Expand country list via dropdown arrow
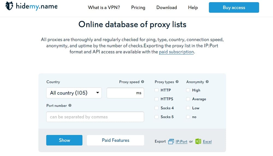 pos(98,93)
